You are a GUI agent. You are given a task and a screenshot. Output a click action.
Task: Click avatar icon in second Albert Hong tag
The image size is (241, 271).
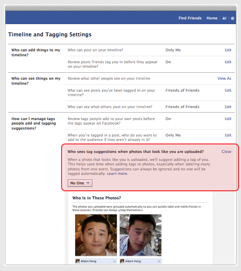click(122, 261)
